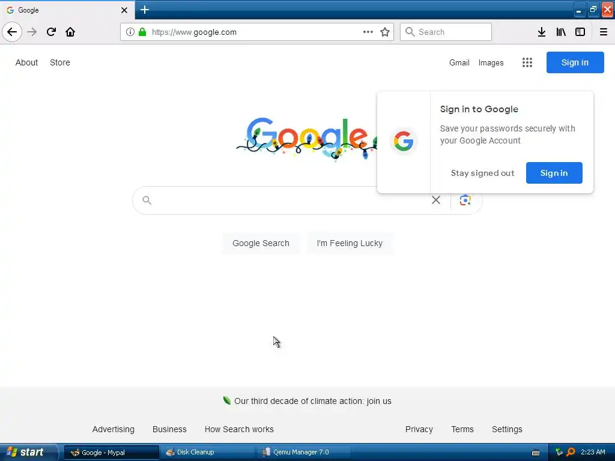Show site information via the info icon
The height and width of the screenshot is (461, 615).
pyautogui.click(x=130, y=32)
